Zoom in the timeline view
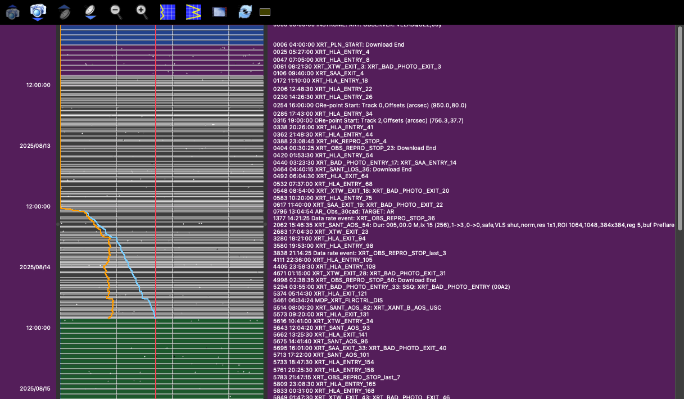This screenshot has height=399, width=684. click(x=142, y=11)
